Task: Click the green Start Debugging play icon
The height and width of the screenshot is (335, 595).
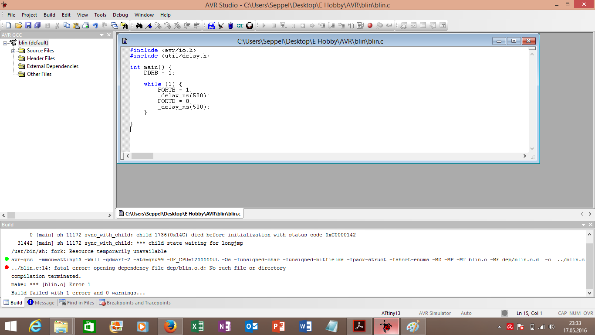Action: (x=264, y=26)
